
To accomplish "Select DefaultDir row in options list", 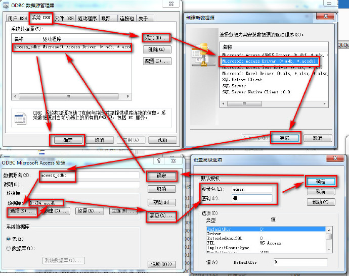I will [266, 229].
